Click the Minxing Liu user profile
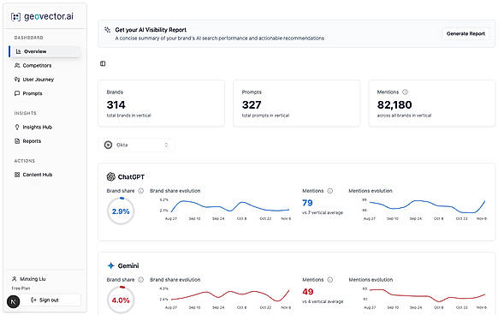The height and width of the screenshot is (315, 504). [29, 279]
